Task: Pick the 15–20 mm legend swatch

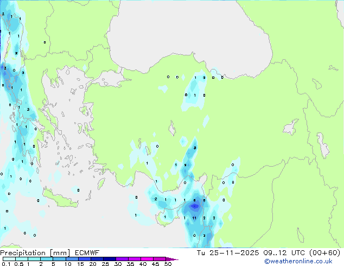Action: tap(84, 259)
